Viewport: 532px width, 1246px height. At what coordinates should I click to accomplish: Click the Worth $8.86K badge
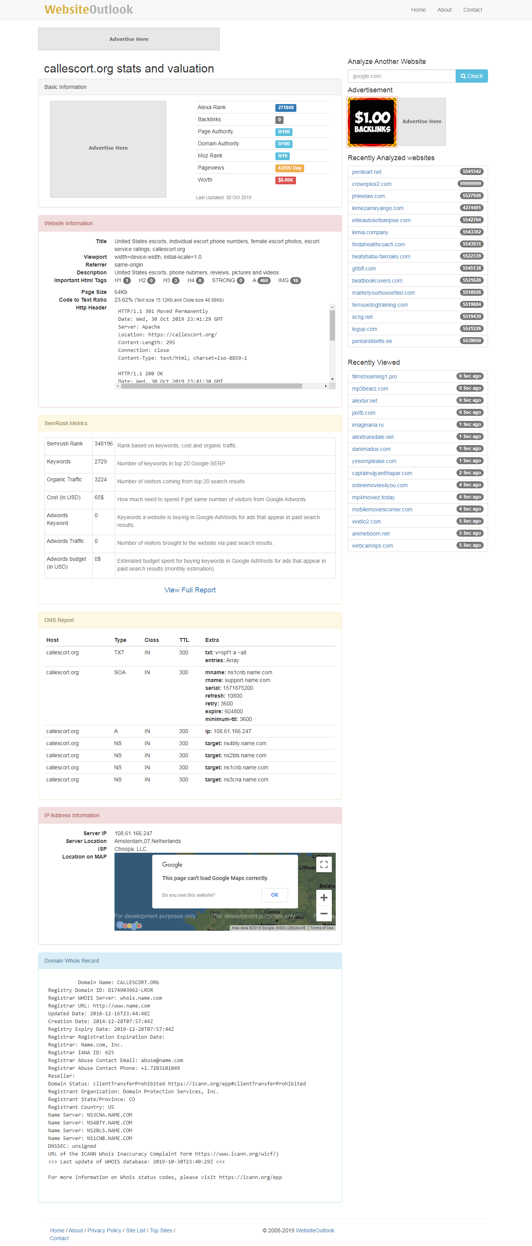(x=285, y=180)
